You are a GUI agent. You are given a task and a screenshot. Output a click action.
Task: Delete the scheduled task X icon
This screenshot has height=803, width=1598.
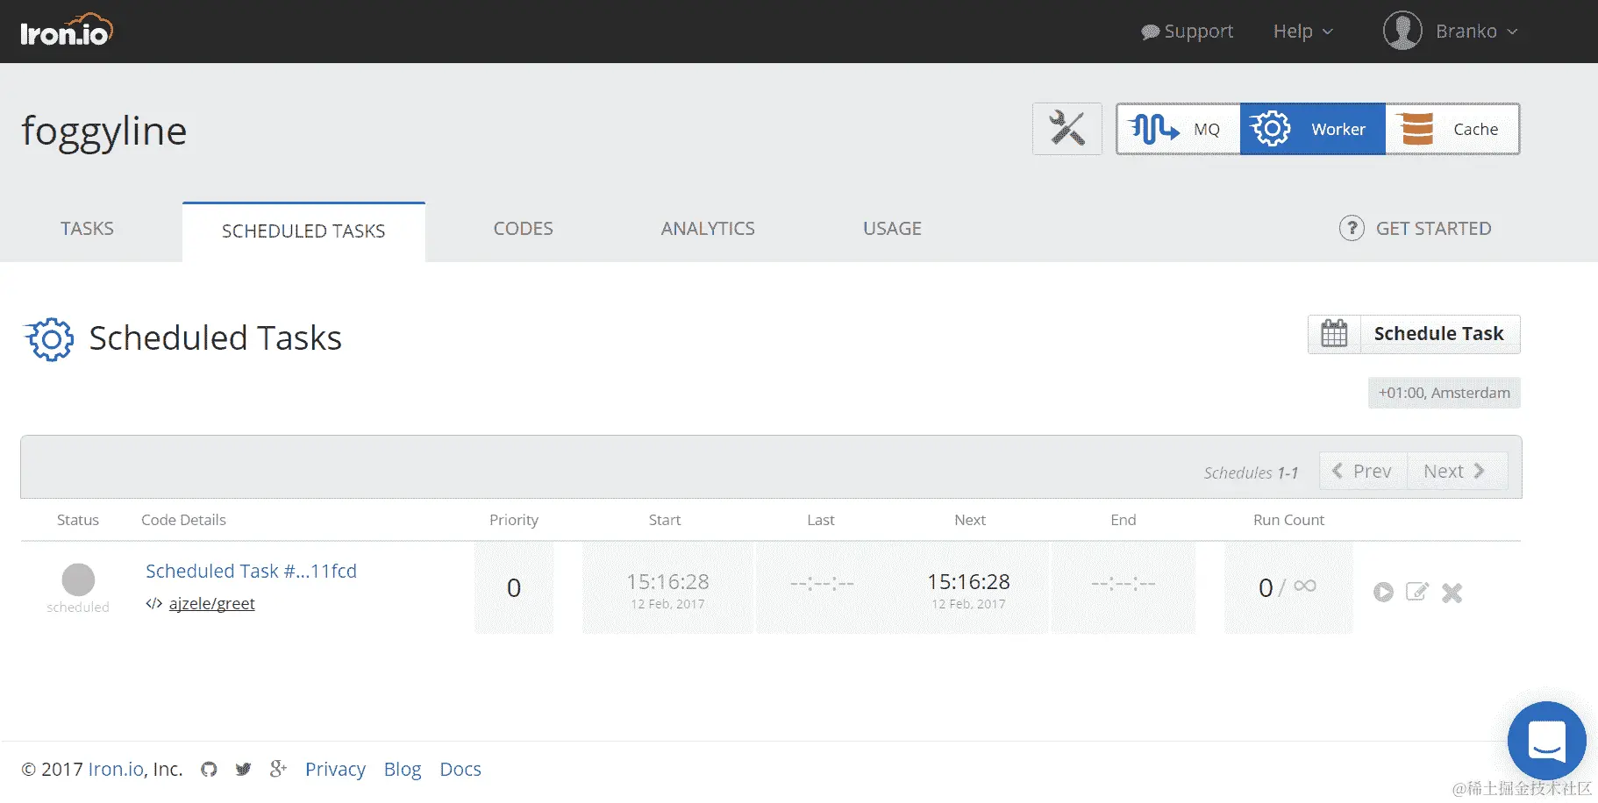tap(1452, 593)
